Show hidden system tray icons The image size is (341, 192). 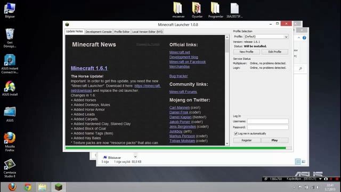pos(294,187)
